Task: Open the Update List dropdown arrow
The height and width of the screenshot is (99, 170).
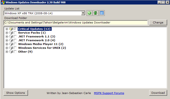Action: (x=83, y=13)
